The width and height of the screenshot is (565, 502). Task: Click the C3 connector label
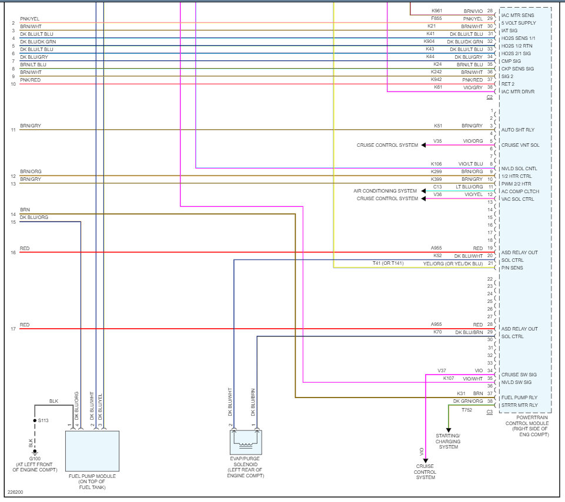tap(489, 412)
